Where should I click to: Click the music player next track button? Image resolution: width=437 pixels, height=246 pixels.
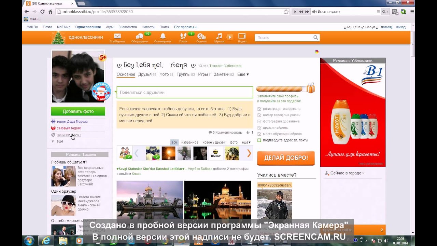coord(307,12)
